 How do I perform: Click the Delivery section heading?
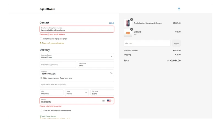[45, 50]
